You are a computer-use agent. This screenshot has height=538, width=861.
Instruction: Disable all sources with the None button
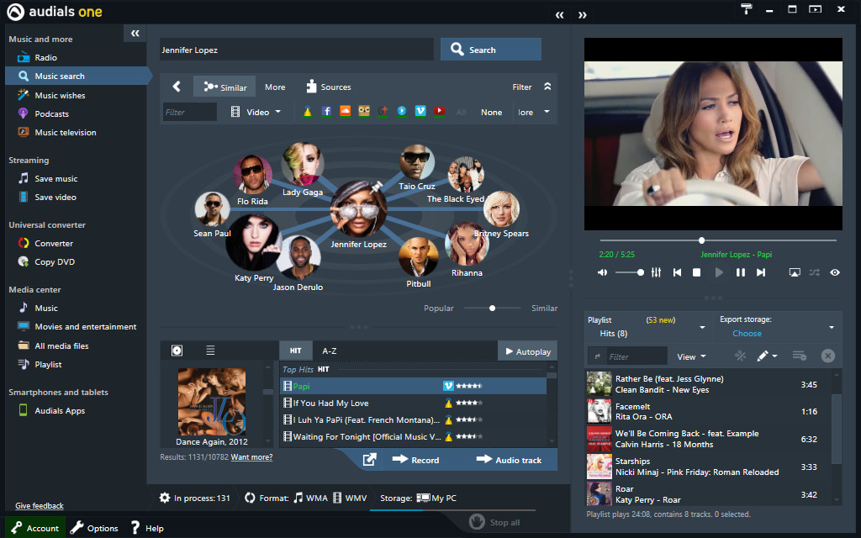491,111
